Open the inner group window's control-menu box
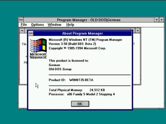166x124 pixels. (22, 31)
